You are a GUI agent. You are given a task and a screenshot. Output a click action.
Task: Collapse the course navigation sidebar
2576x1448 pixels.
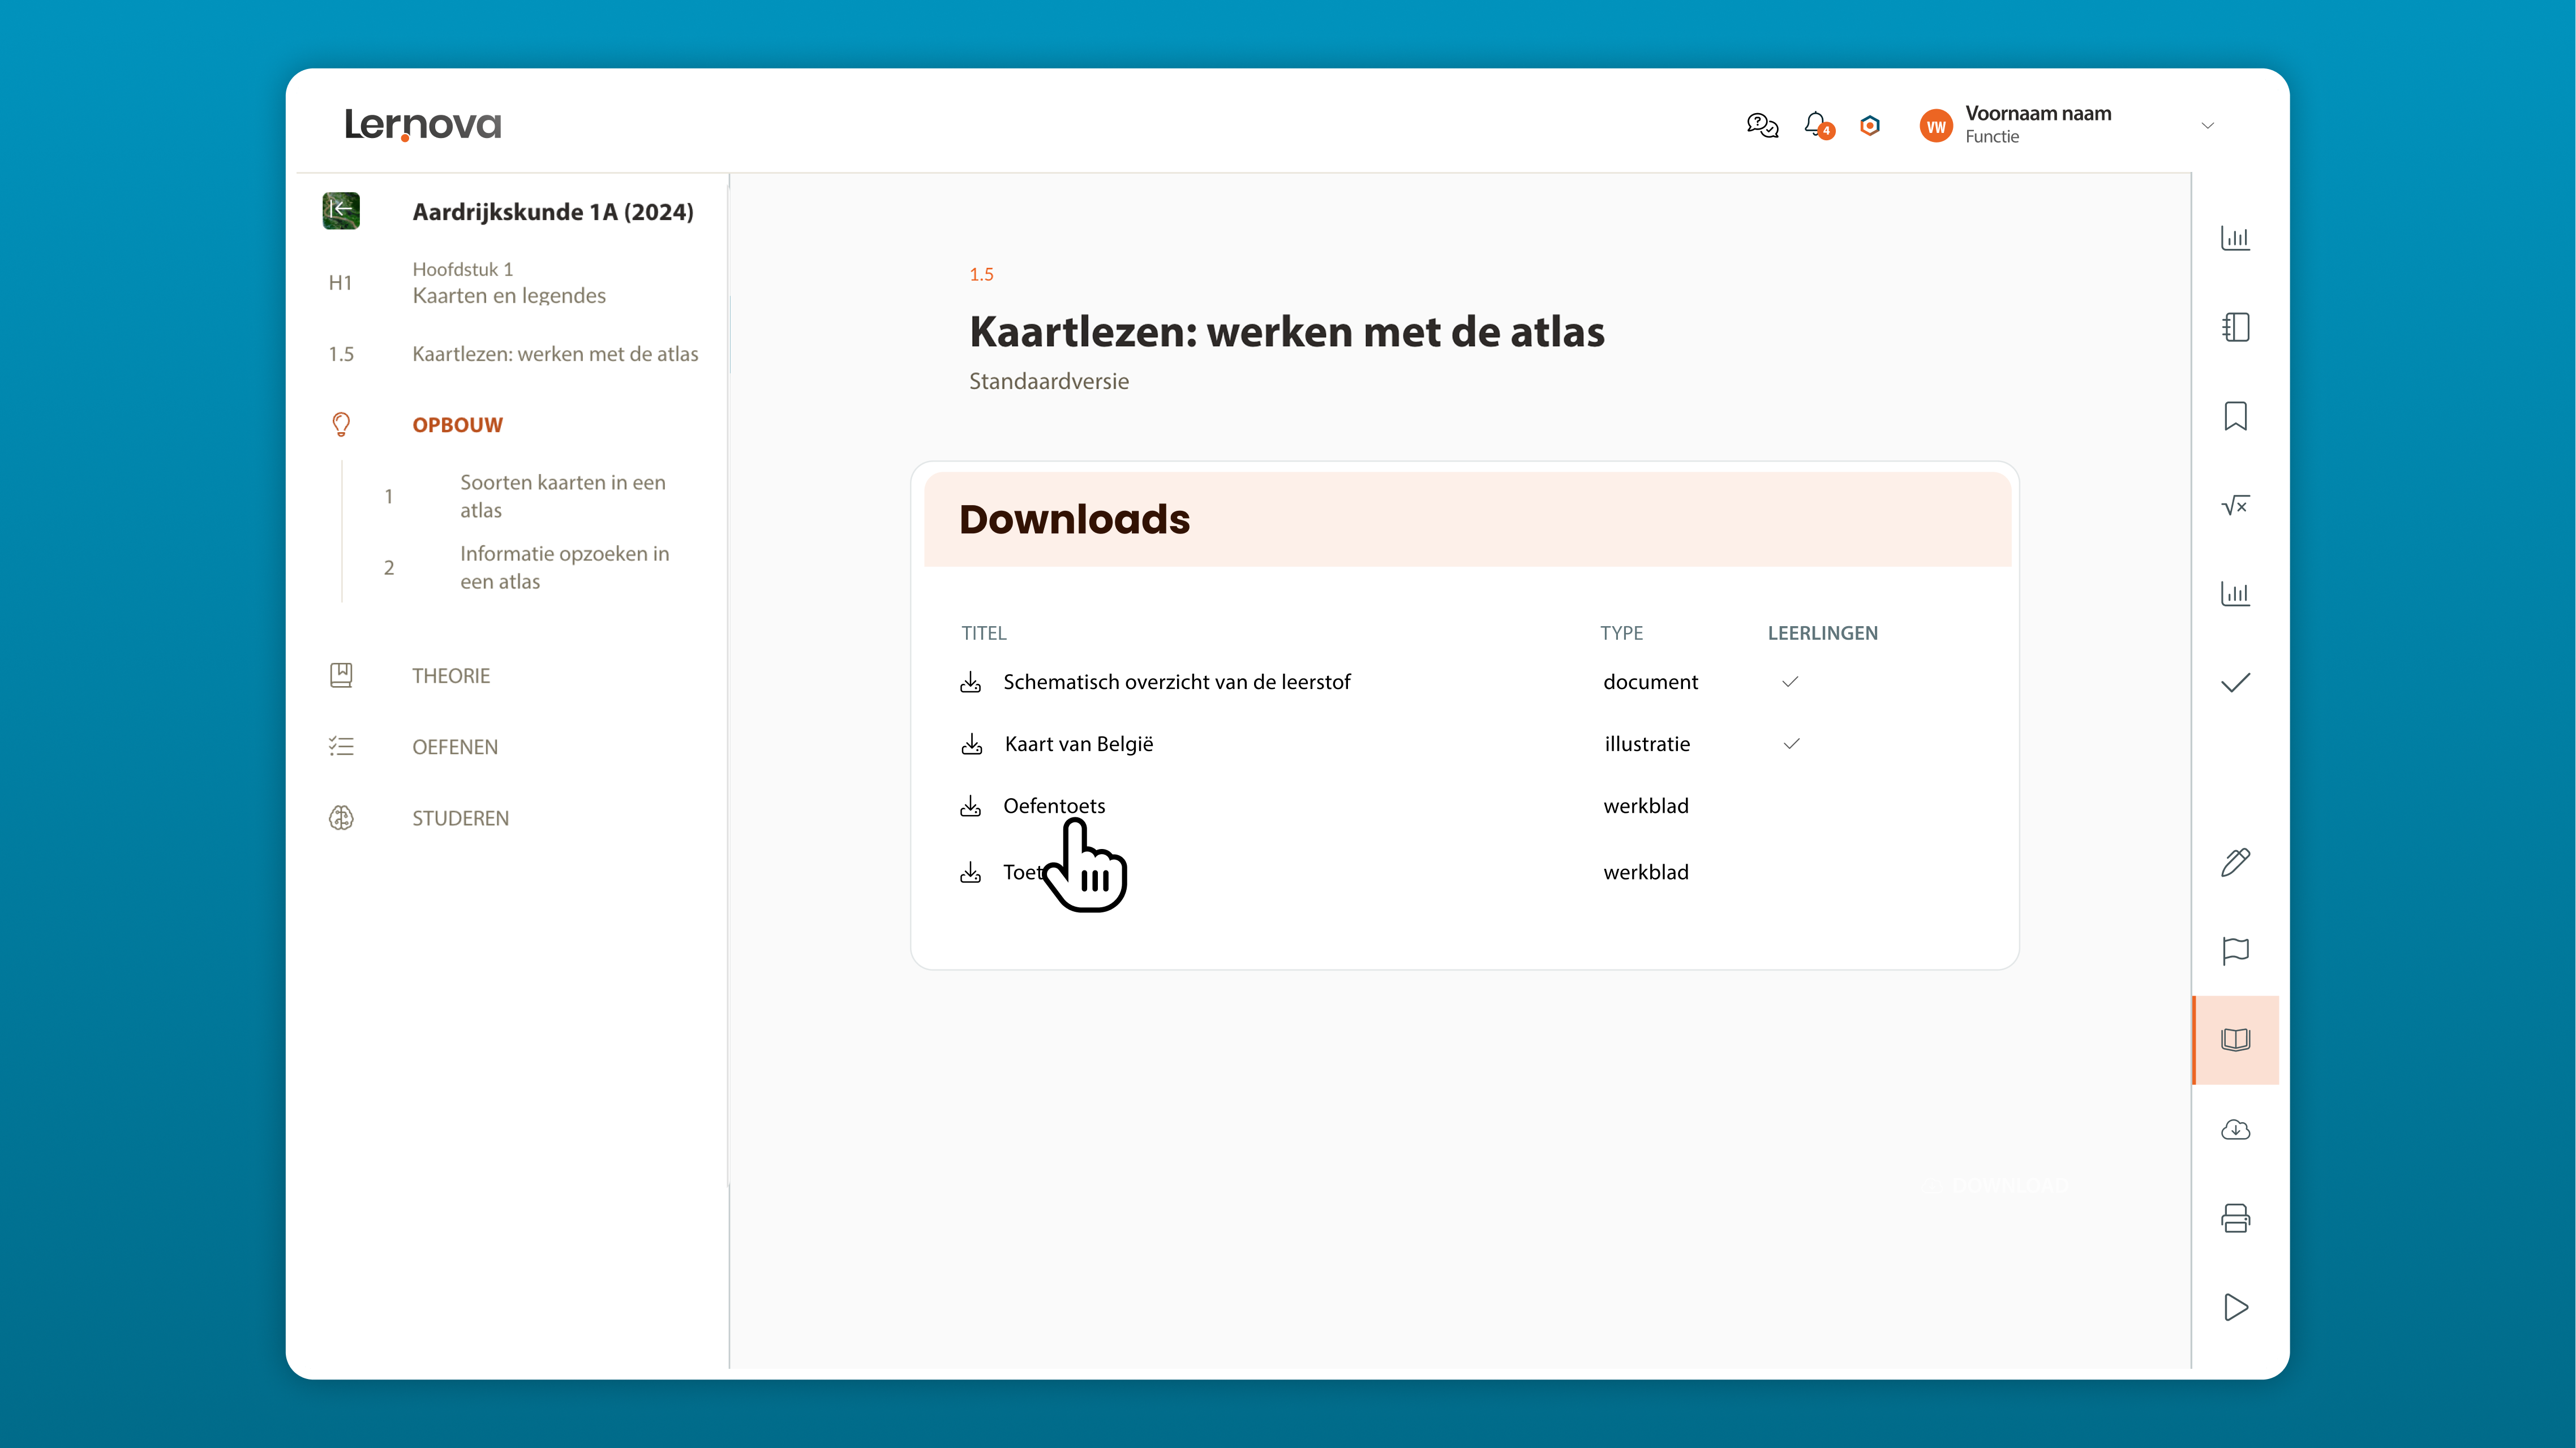[341, 210]
